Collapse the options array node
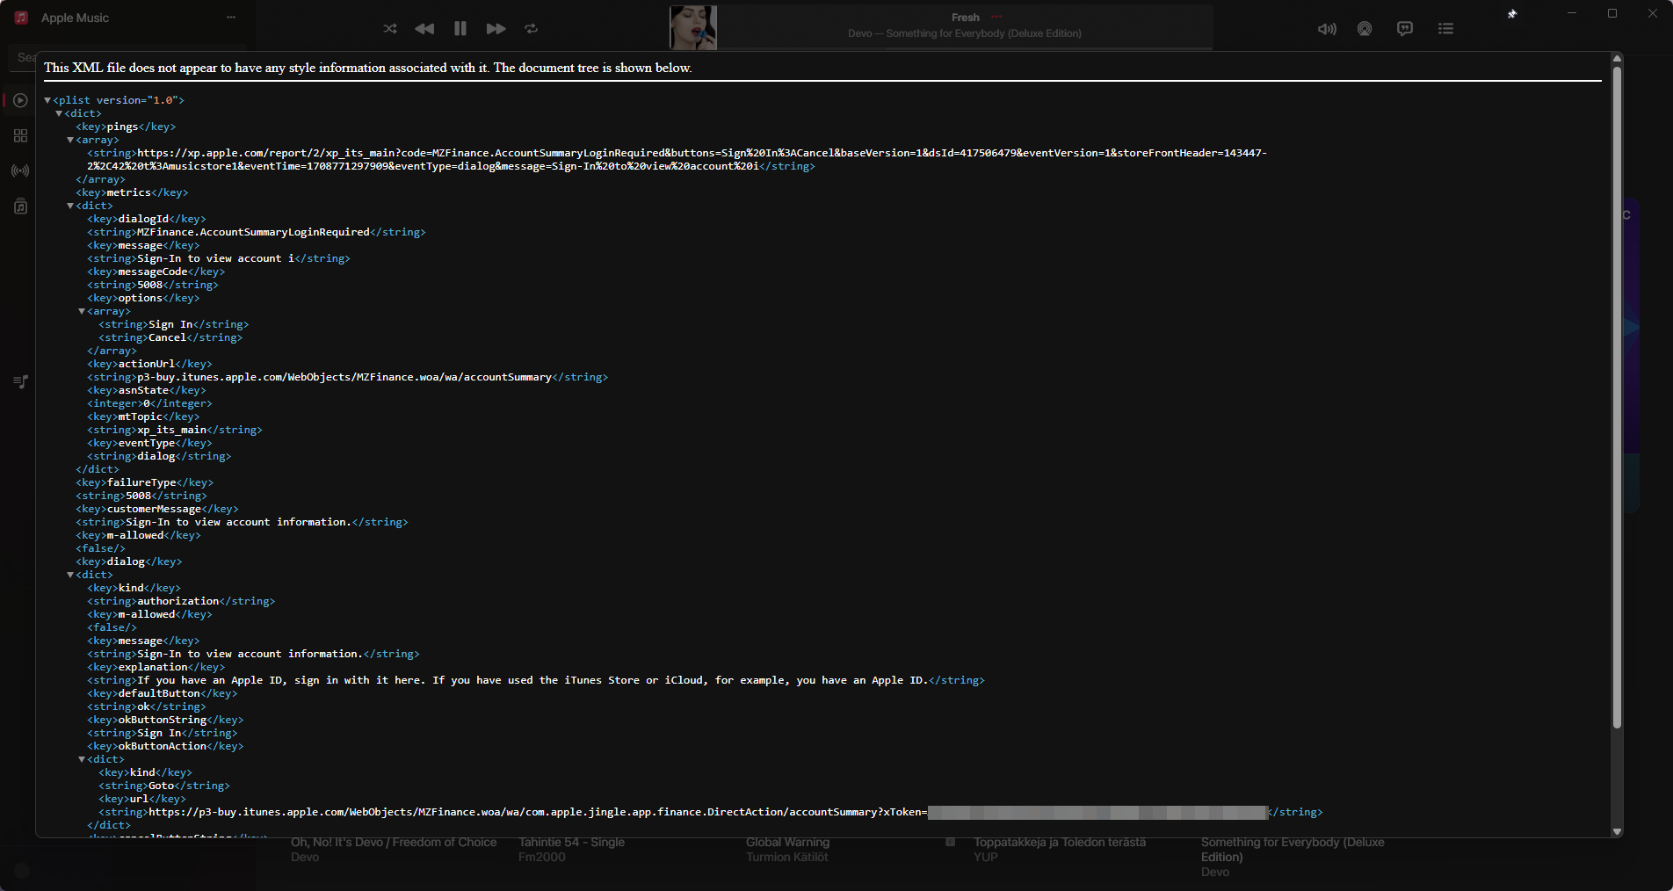Viewport: 1673px width, 891px height. (82, 312)
